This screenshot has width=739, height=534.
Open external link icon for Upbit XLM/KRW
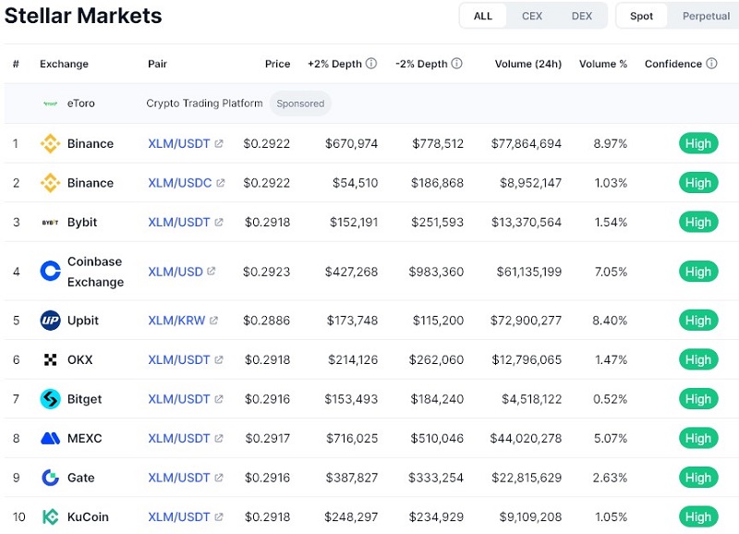[213, 321]
